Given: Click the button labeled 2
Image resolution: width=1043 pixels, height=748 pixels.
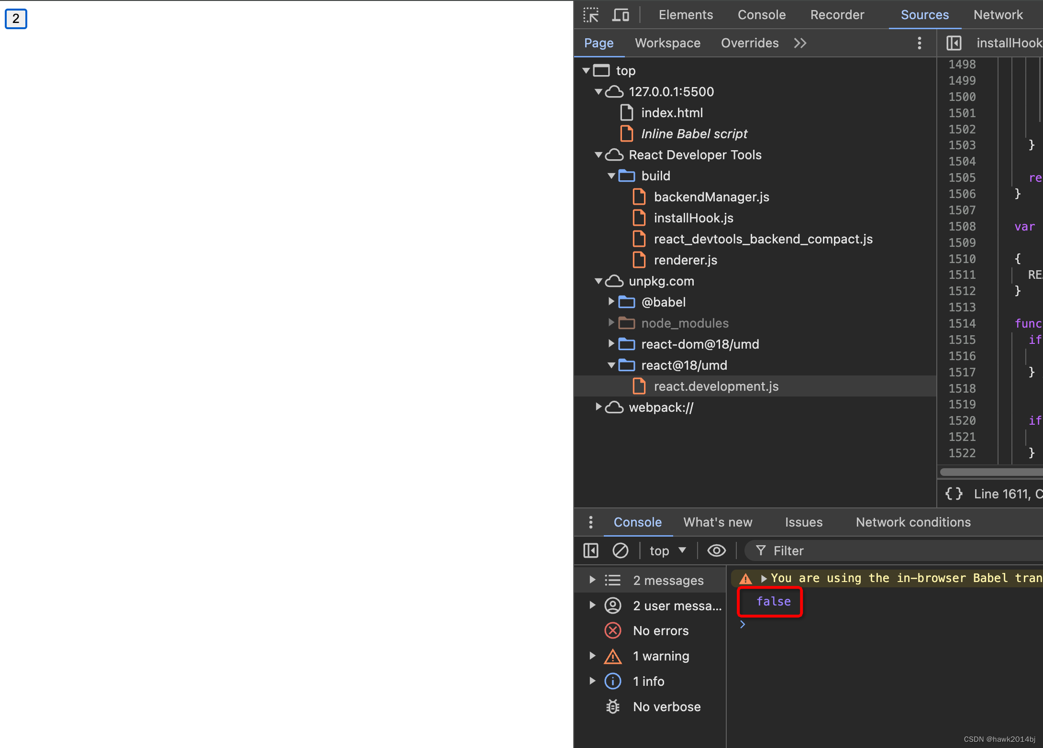Looking at the screenshot, I should click(16, 19).
